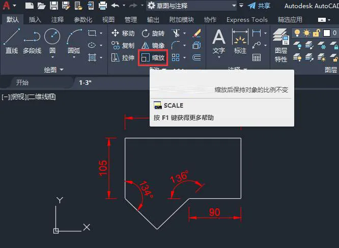
Task: Activate the Scale (缩放) command
Action: tap(153, 57)
